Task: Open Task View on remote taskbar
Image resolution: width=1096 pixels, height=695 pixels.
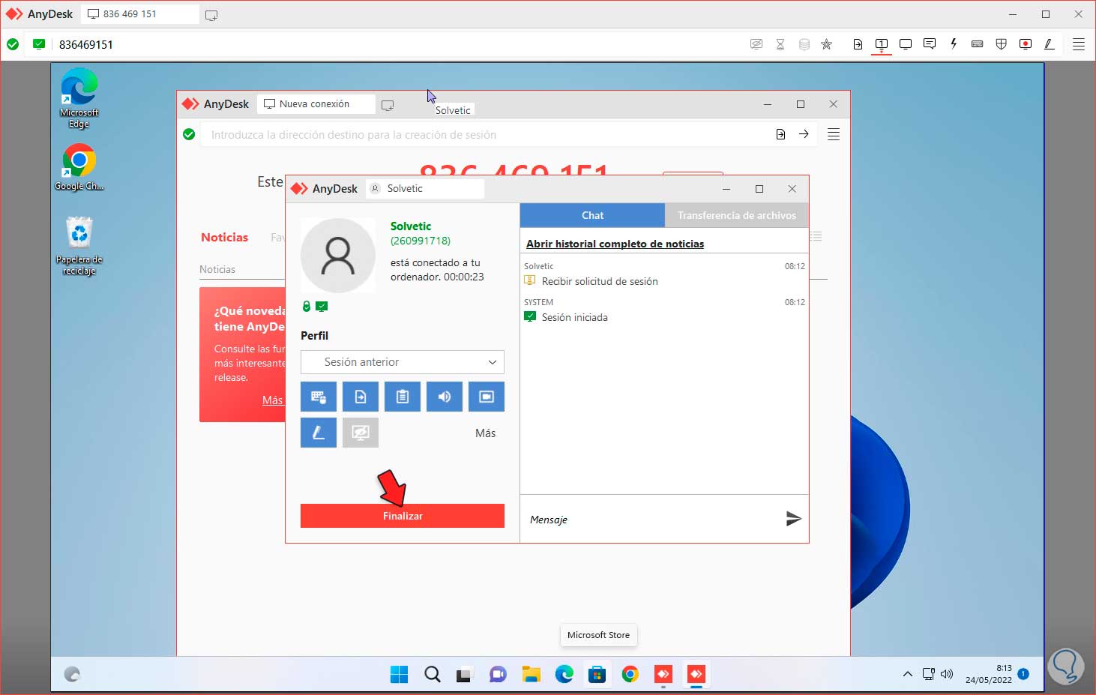Action: coord(465,674)
